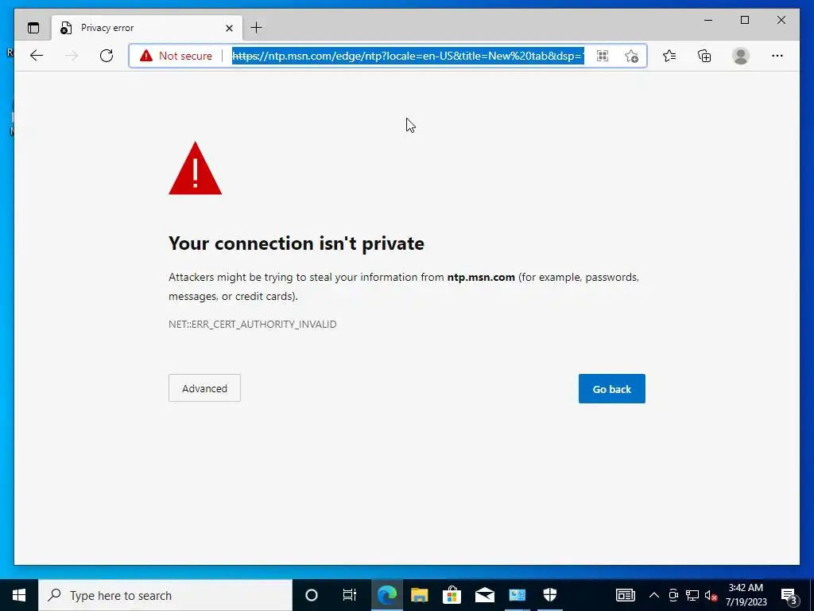The width and height of the screenshot is (814, 611).
Task: Open News and interests taskbar icon
Action: pyautogui.click(x=625, y=595)
